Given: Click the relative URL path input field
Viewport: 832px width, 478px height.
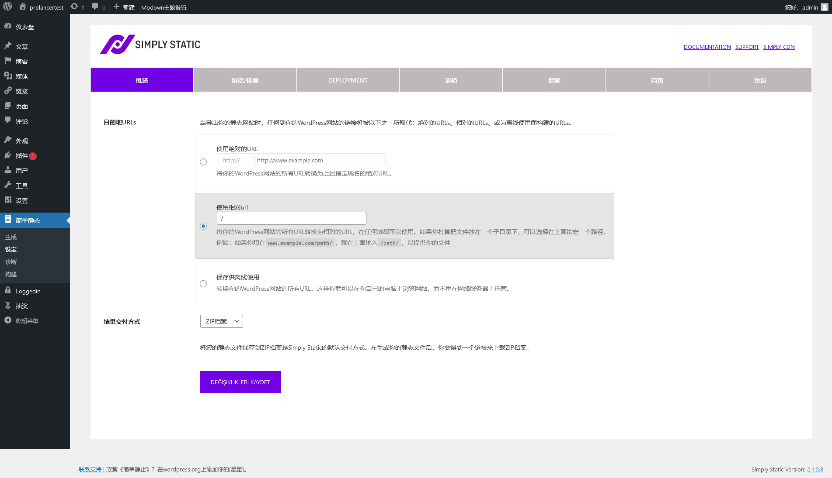Looking at the screenshot, I should (291, 218).
